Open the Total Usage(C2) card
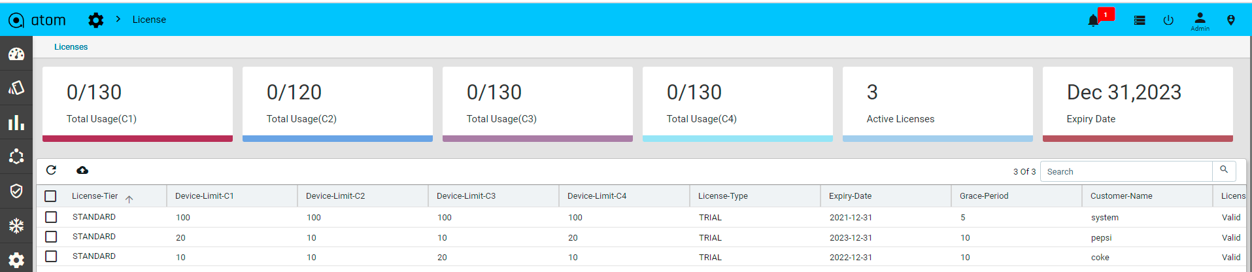1252x272 pixels. pyautogui.click(x=337, y=104)
